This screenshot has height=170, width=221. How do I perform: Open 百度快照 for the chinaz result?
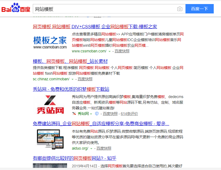coord(85,79)
